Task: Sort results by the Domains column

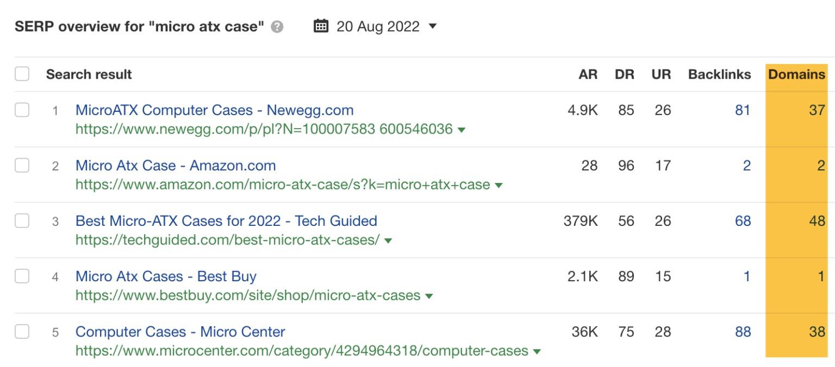Action: click(x=796, y=74)
